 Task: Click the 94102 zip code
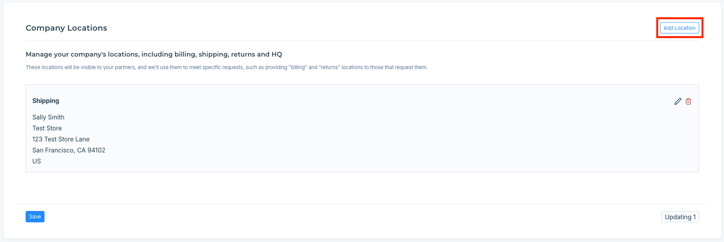[97, 150]
